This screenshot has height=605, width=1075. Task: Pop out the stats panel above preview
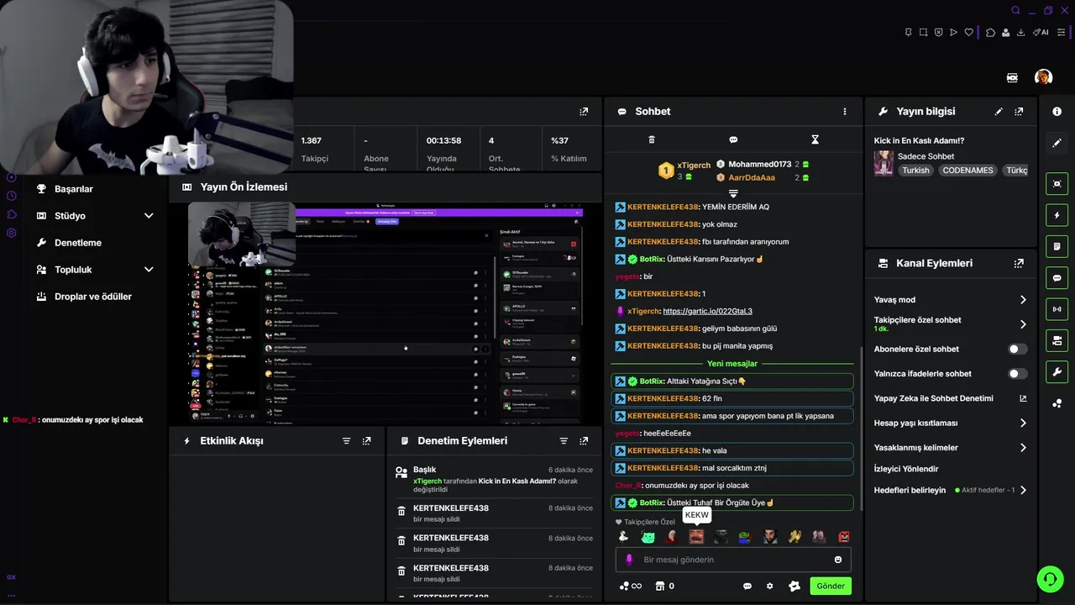[584, 111]
